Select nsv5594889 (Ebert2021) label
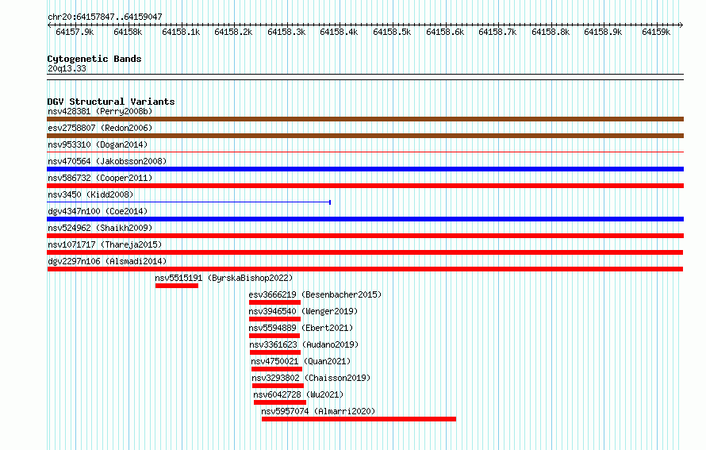The height and width of the screenshot is (450, 706). tap(301, 328)
